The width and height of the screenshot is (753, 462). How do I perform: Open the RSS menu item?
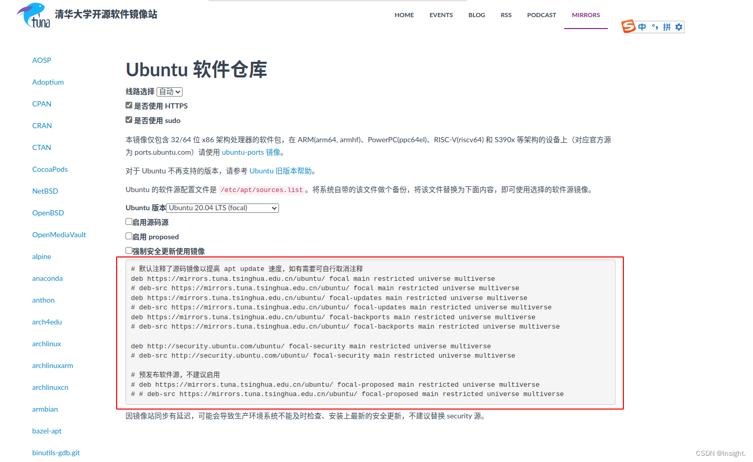point(506,15)
